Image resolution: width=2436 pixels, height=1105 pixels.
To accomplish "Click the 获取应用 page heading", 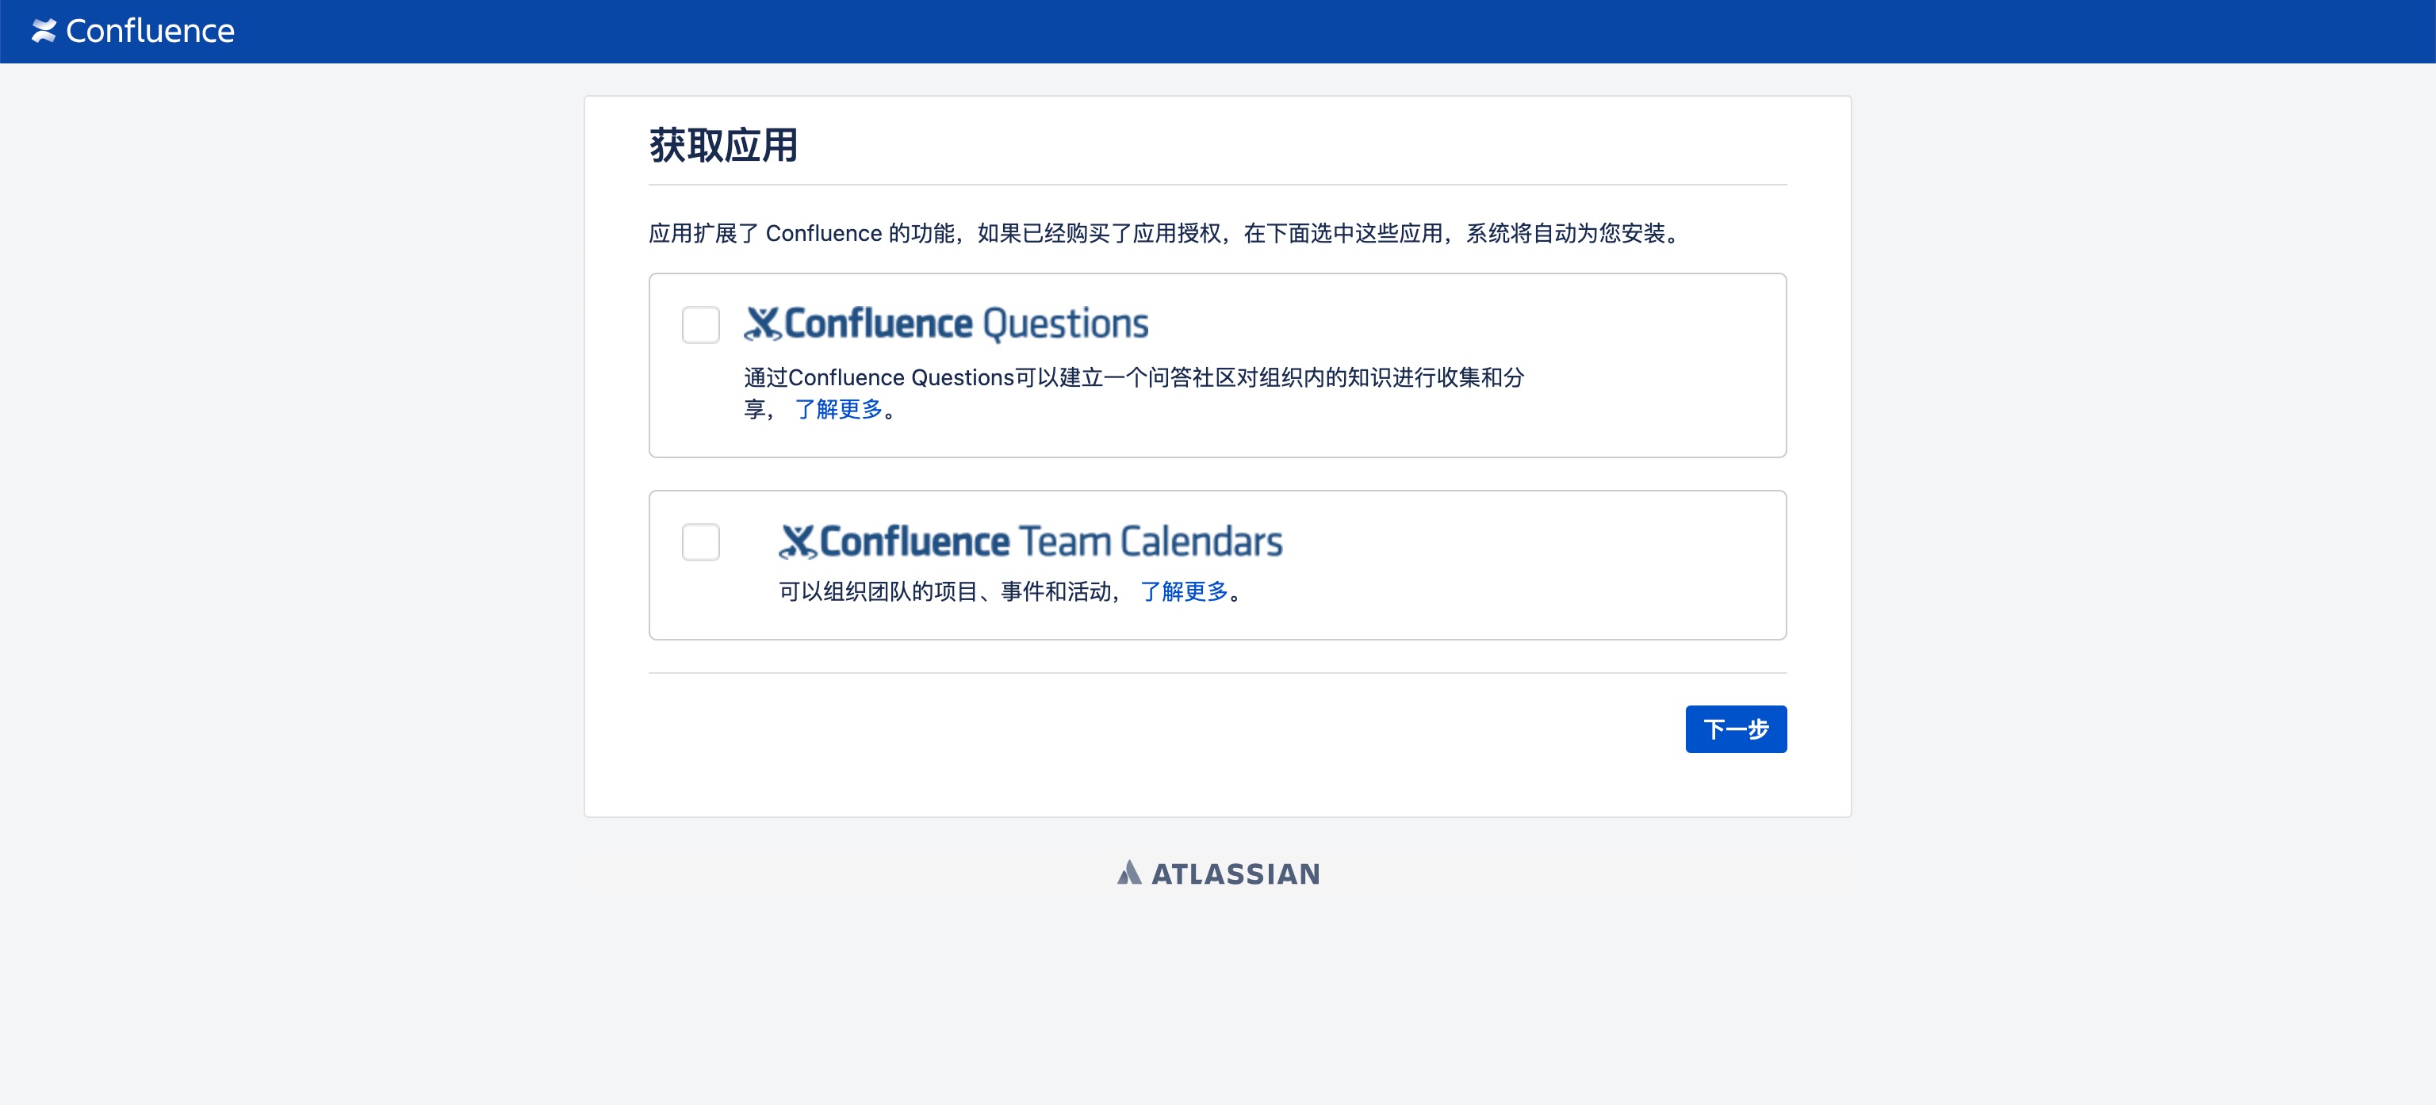I will coord(722,144).
